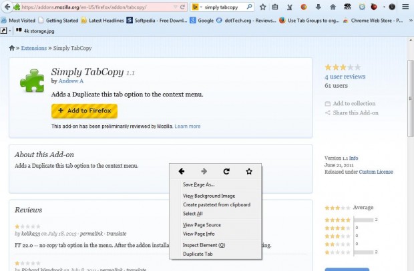This screenshot has width=414, height=271.
Task: Translate the kolika33 review
Action: point(116,234)
